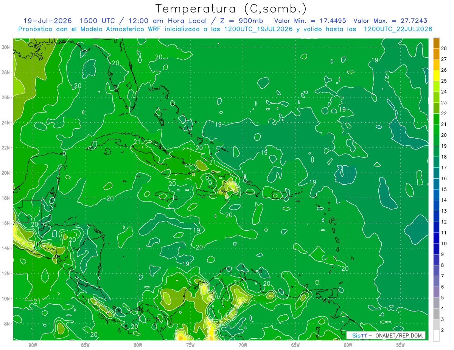Click the "28N" latitude axis label

point(6,72)
